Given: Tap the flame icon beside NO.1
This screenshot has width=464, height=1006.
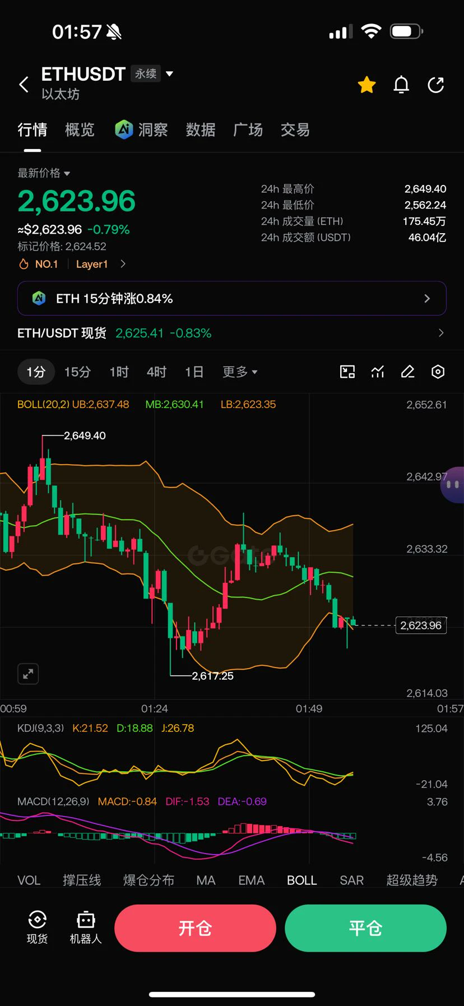Looking at the screenshot, I should (24, 264).
